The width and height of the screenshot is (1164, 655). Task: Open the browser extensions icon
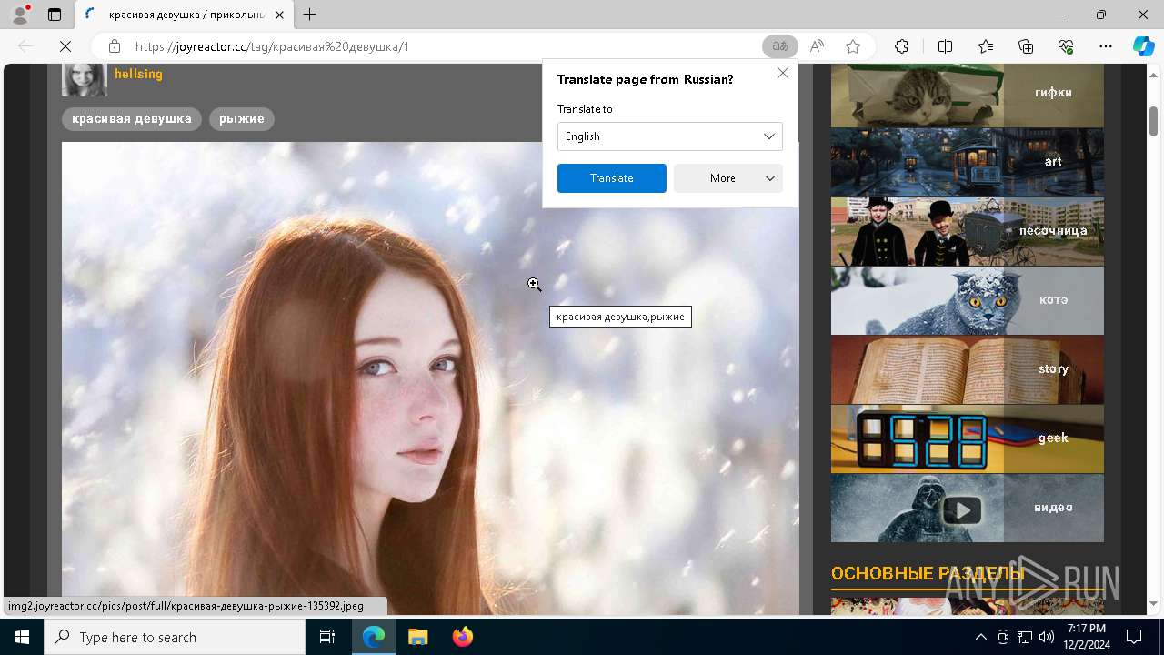(901, 46)
